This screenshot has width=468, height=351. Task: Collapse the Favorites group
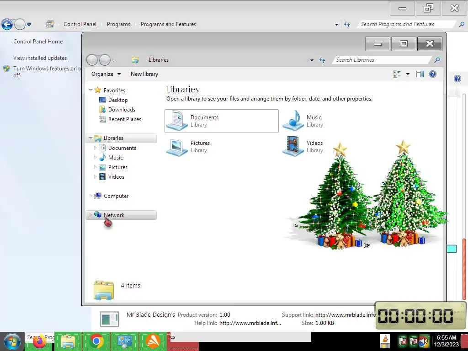click(91, 90)
